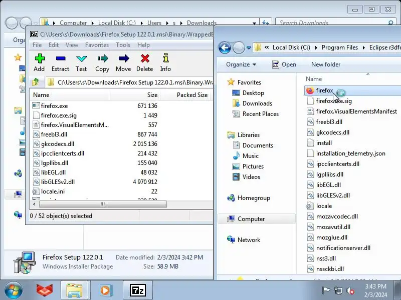Screen dimensions: 401x300
Task: Select nss3.dll in Explorer file list
Action: (x=322, y=258)
